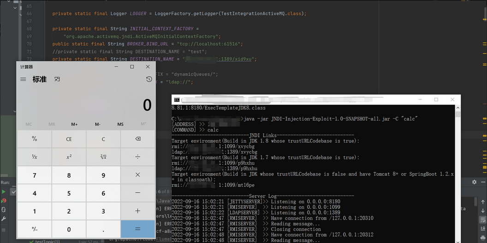Viewport: 487px width, 243px height.
Task: Click digit 9 on Calculator keypad
Action: [103, 175]
